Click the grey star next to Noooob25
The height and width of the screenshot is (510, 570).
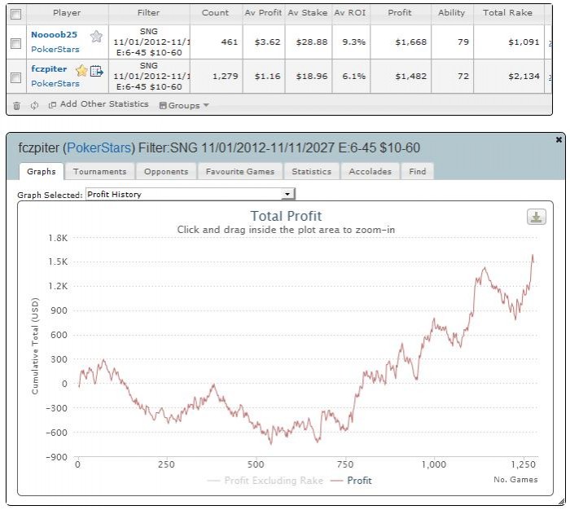[96, 37]
